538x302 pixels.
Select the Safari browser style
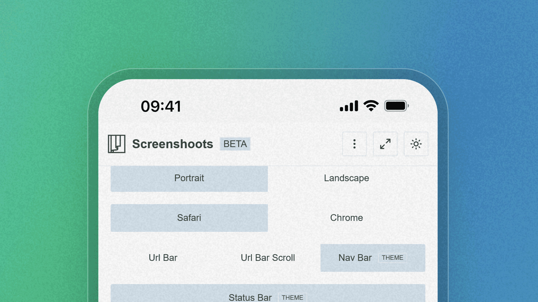pyautogui.click(x=189, y=218)
